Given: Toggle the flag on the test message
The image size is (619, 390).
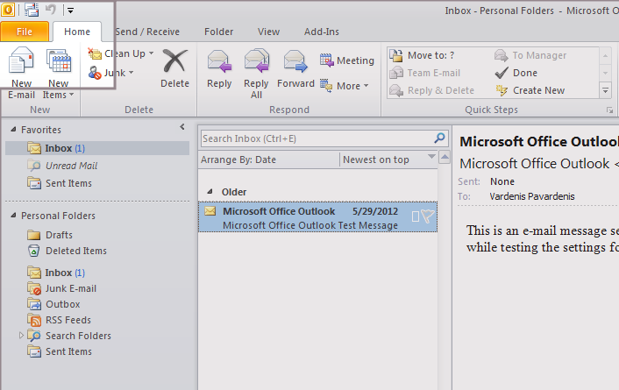Looking at the screenshot, I should point(427,216).
